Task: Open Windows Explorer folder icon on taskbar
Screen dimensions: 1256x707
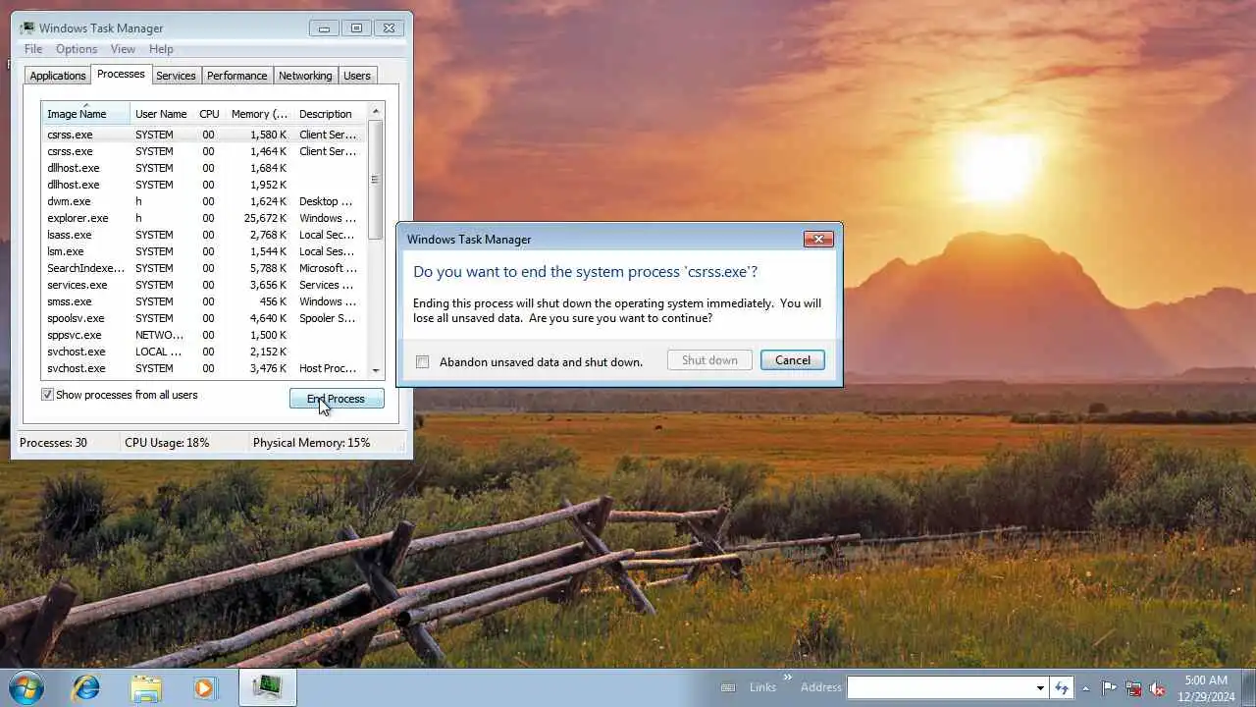Action: 146,687
